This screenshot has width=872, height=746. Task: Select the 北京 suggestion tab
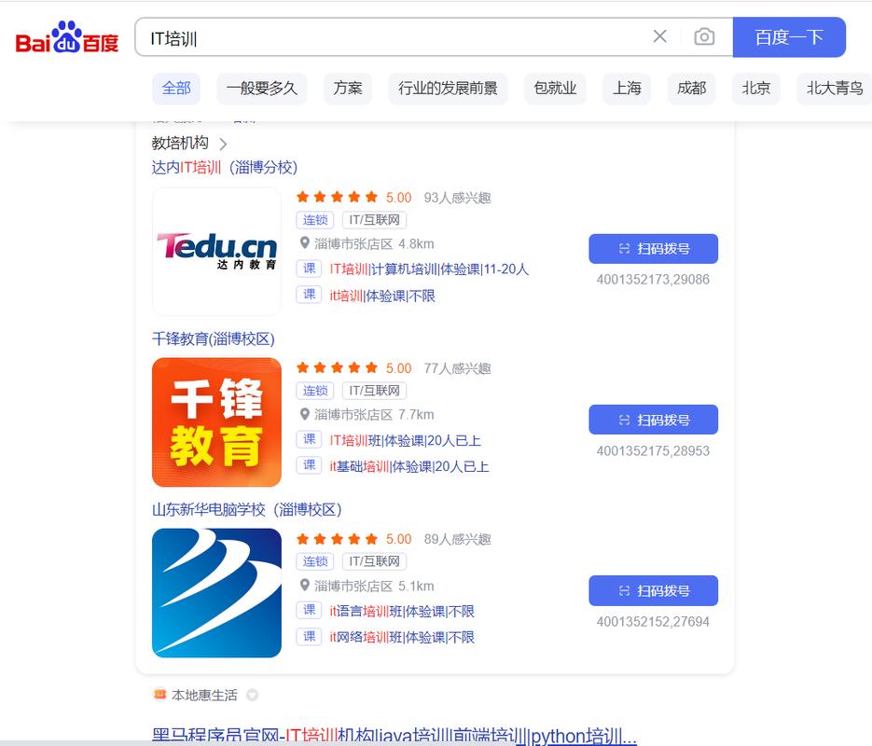pos(755,89)
